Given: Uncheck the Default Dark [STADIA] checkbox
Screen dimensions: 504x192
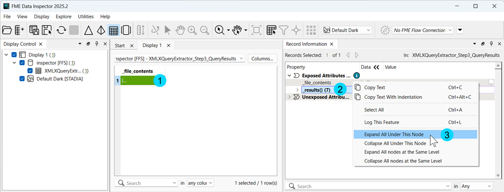Looking at the screenshot, I should [22, 79].
